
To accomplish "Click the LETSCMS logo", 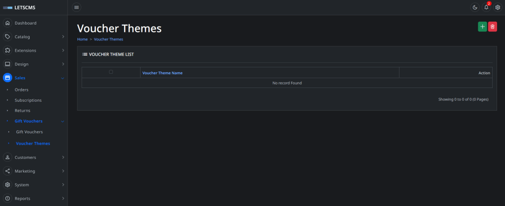I will click(x=8, y=8).
